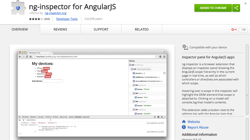Viewport: 250px width, 140px height.
Task: Click the star rating icons
Action: [x=36, y=19]
